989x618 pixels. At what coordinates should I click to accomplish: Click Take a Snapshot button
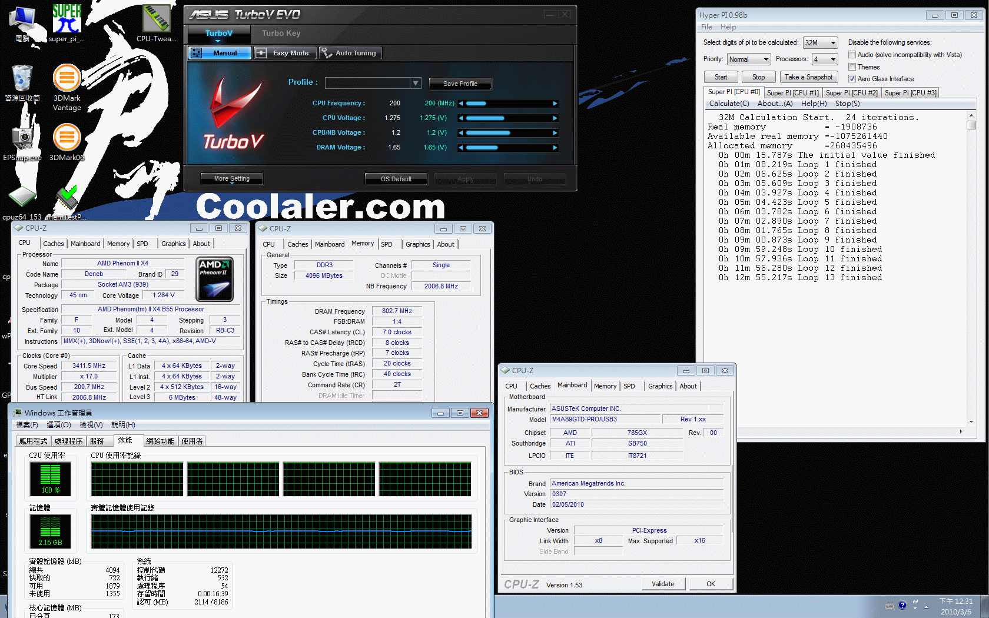tap(808, 77)
